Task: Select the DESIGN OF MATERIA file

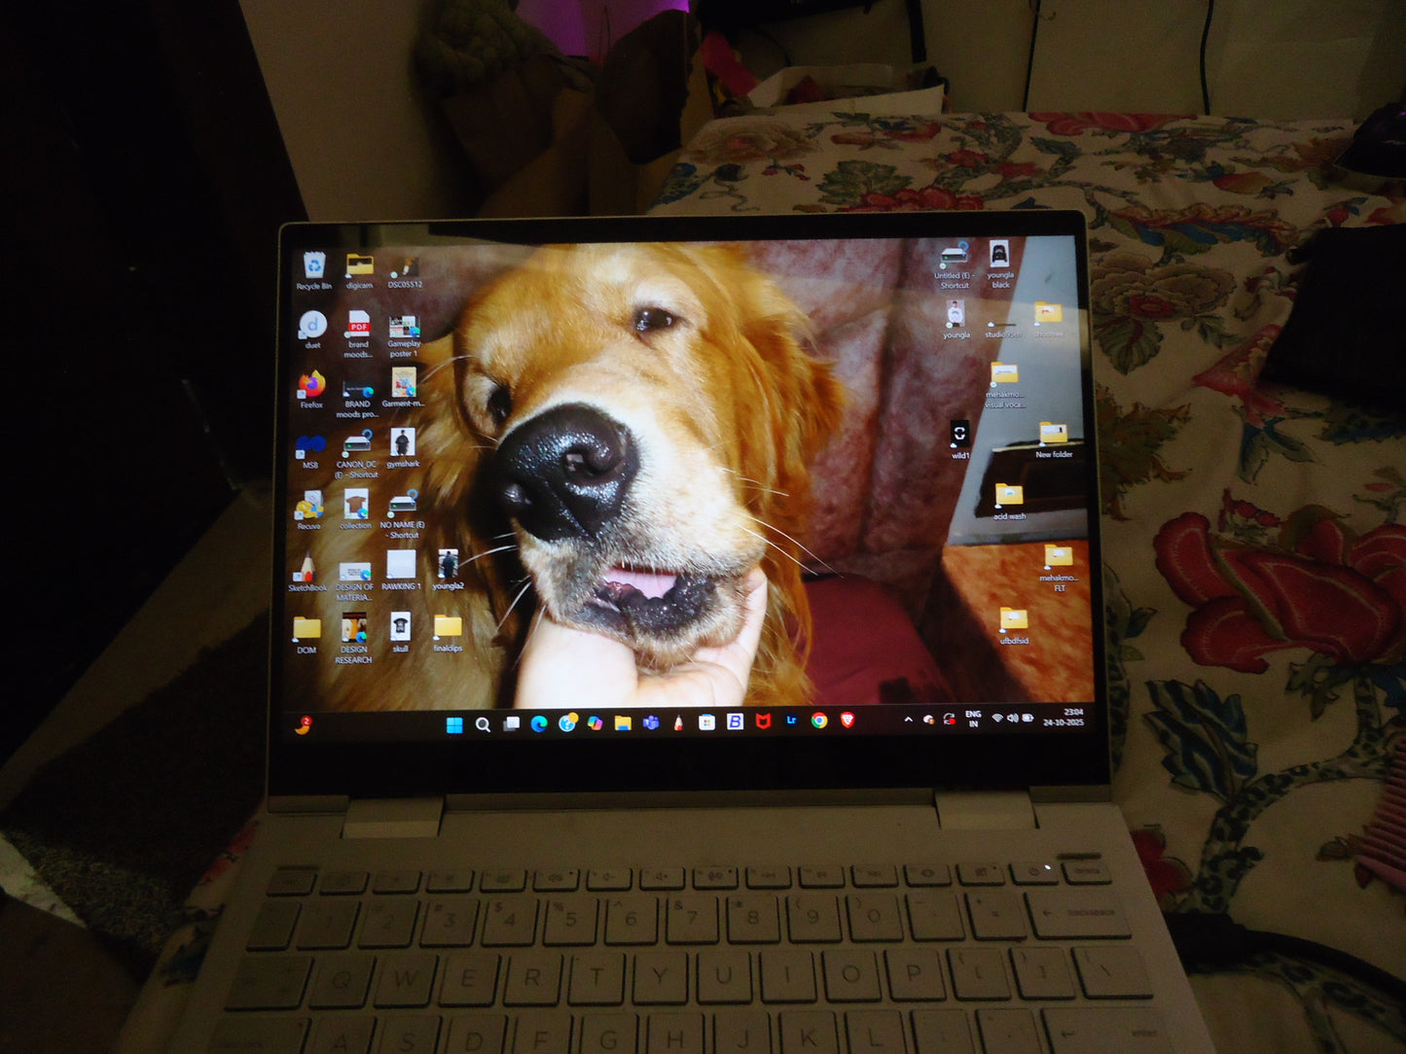Action: click(354, 580)
